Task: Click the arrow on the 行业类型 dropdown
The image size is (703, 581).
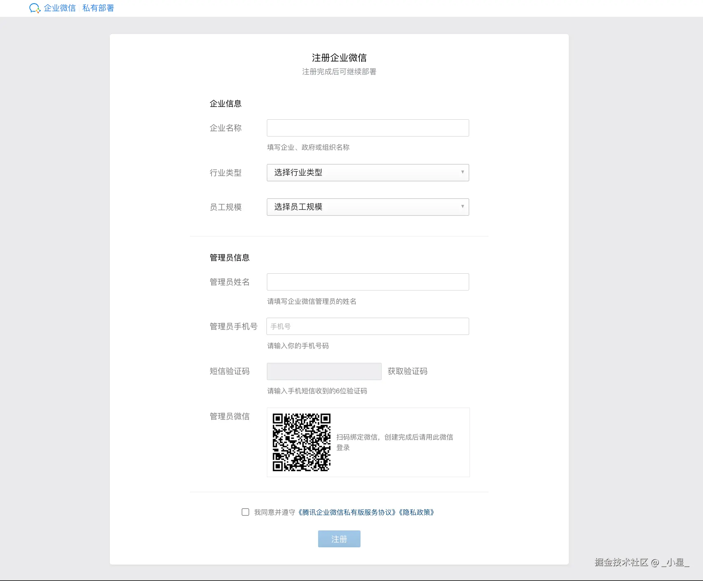Action: point(462,172)
